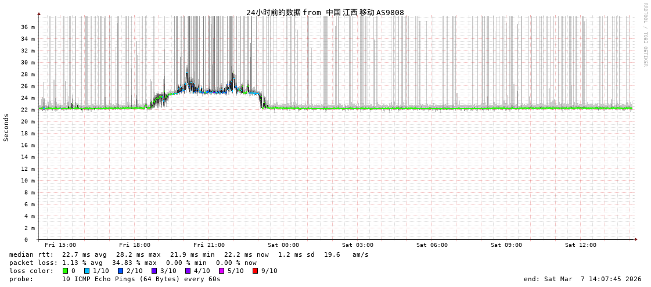Click the light blue 1/10 loss swatch
Image resolution: width=651 pixels, height=287 pixels.
coord(87,271)
